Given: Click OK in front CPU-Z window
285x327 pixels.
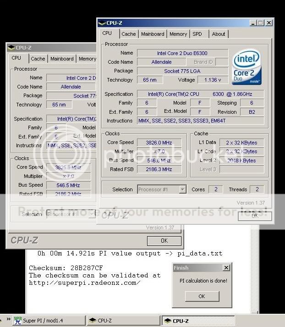Looking at the screenshot, I should click(x=255, y=216).
